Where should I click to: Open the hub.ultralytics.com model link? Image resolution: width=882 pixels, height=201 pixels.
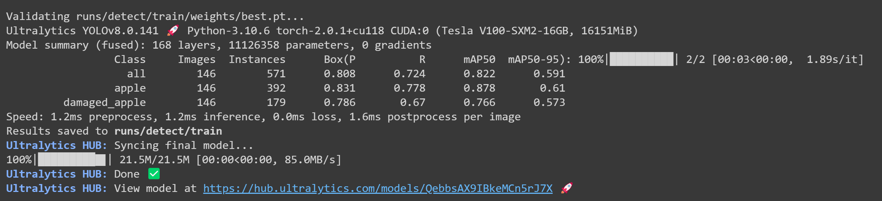click(x=377, y=188)
